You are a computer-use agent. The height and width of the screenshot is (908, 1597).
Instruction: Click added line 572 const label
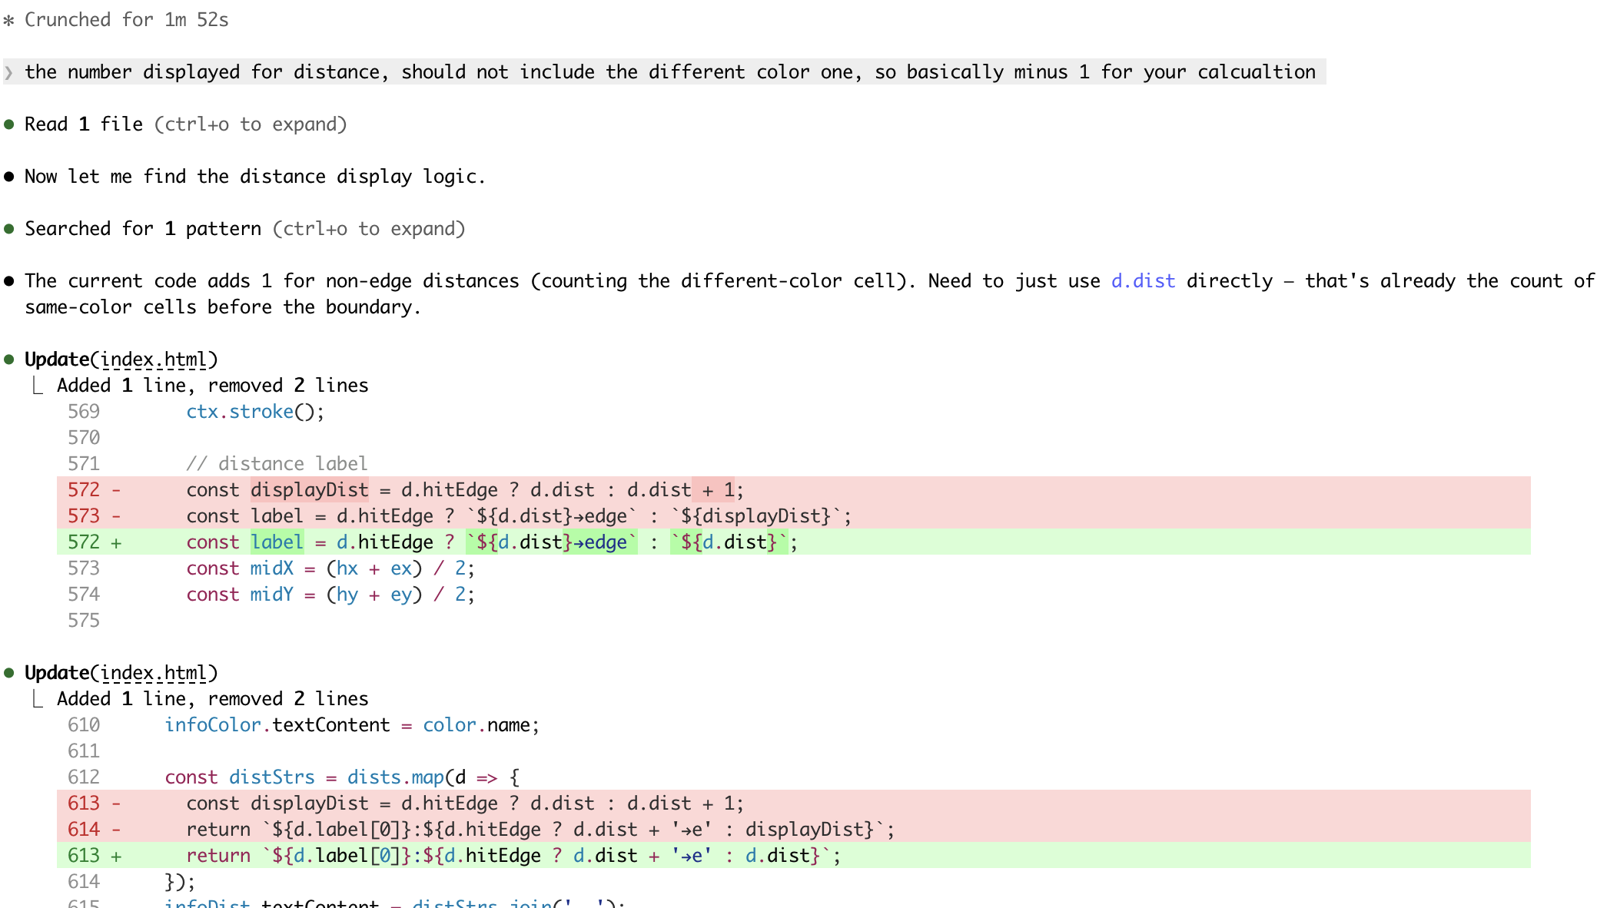click(793, 542)
